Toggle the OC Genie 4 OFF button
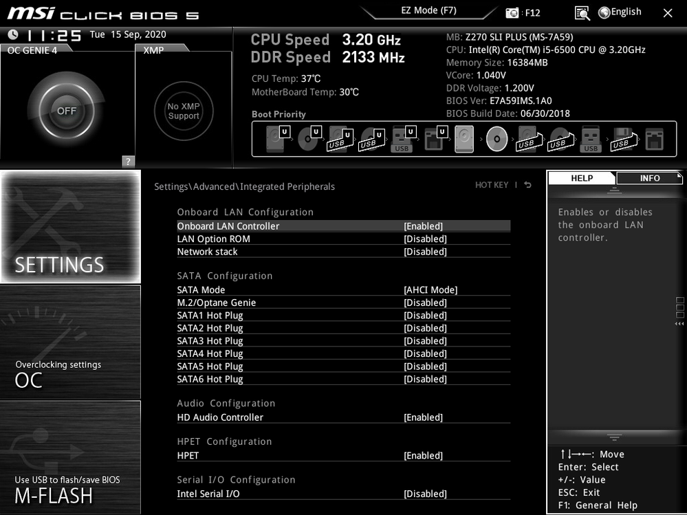This screenshot has height=515, width=687. pyautogui.click(x=67, y=111)
